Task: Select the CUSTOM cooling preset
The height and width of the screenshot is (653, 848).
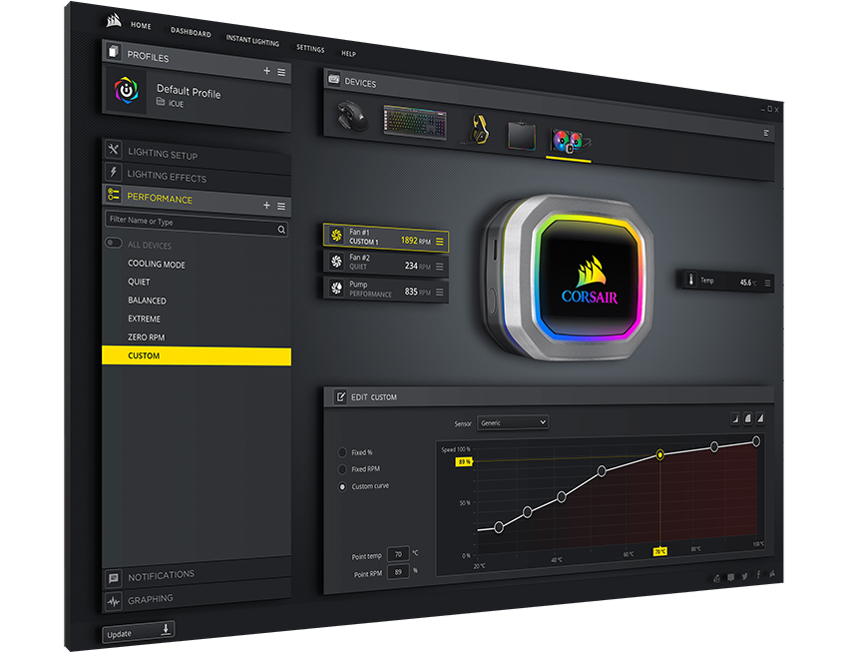Action: click(x=197, y=355)
